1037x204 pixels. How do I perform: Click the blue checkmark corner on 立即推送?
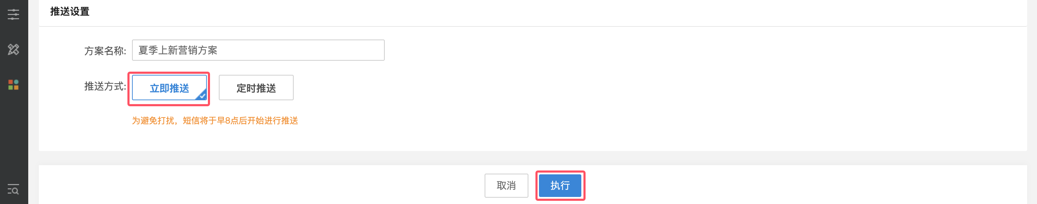[x=202, y=95]
